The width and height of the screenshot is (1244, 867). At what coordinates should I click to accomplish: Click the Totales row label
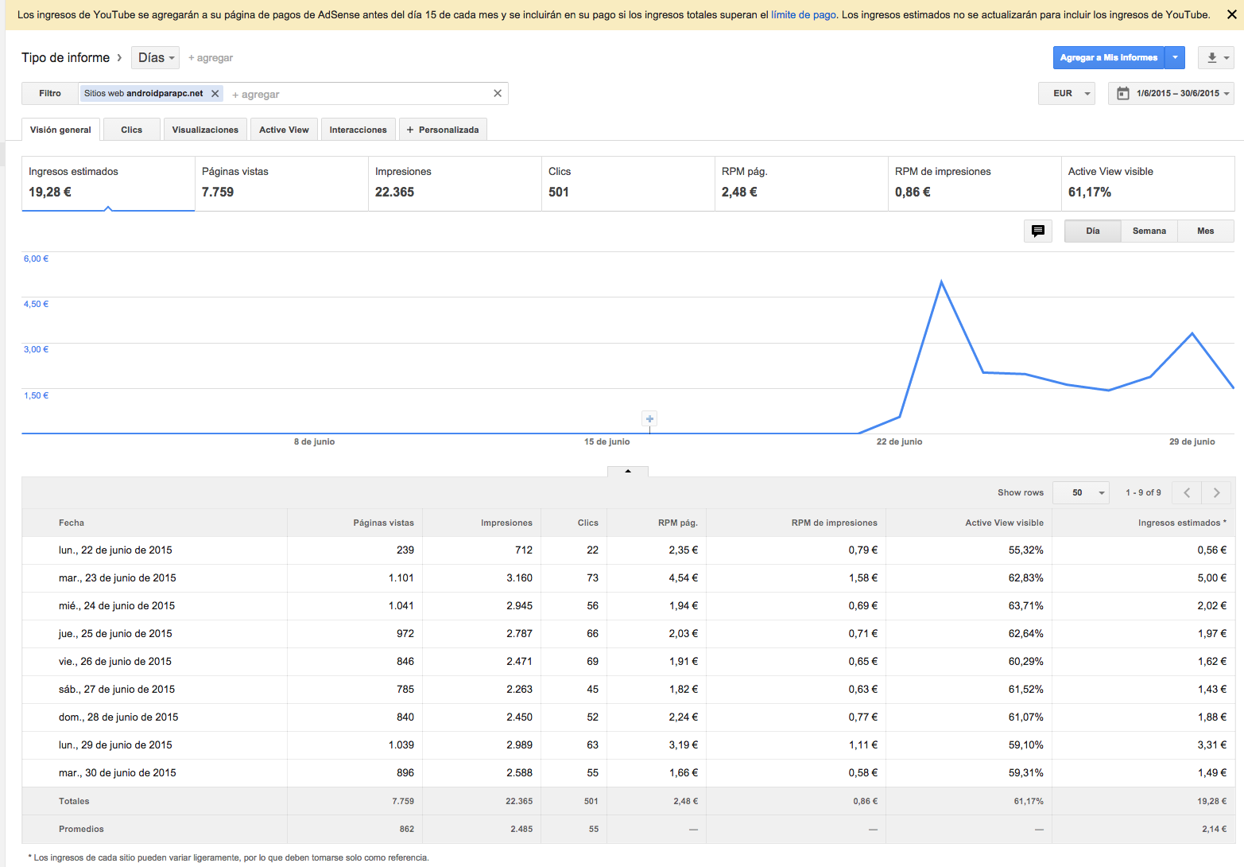click(x=74, y=801)
